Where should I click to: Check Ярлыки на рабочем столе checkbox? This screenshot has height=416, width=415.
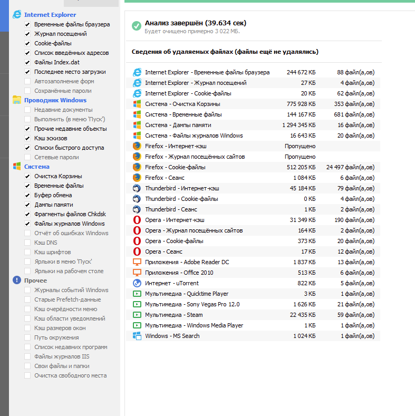[x=27, y=271]
